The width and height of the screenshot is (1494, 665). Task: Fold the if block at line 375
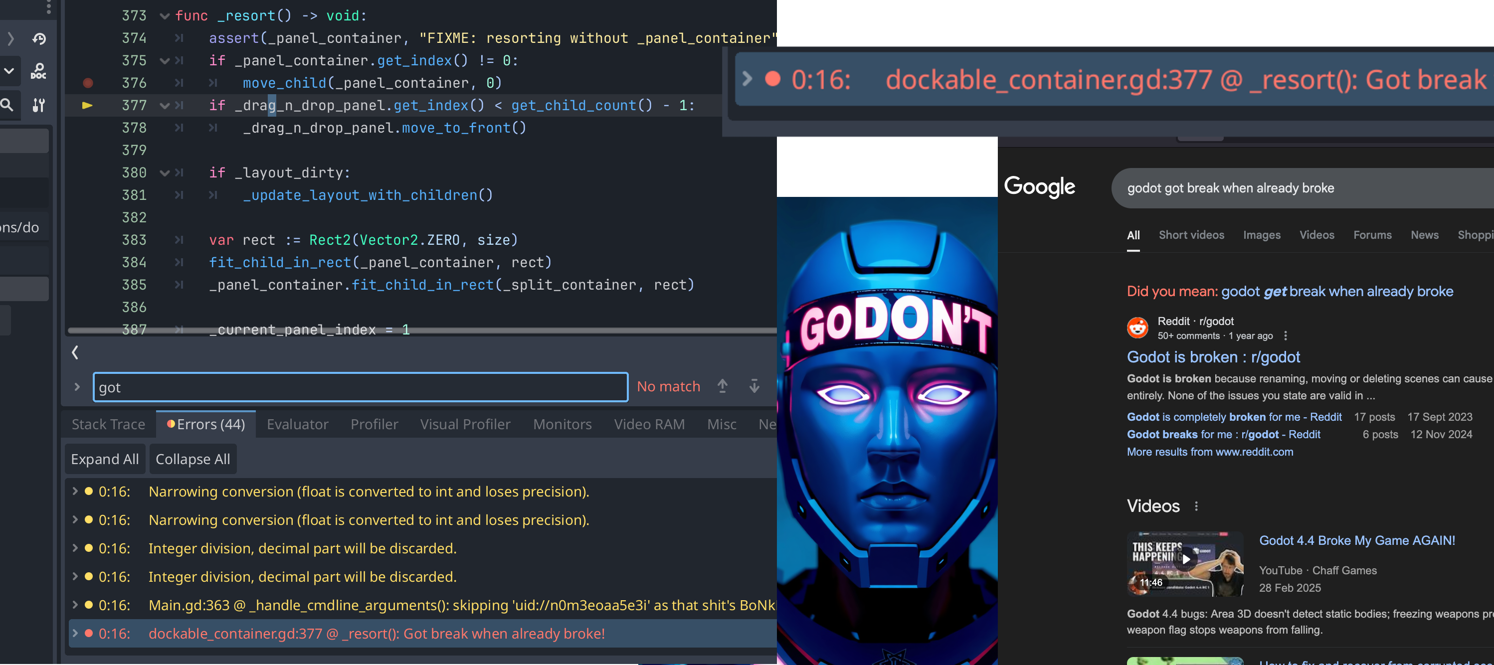coord(164,61)
